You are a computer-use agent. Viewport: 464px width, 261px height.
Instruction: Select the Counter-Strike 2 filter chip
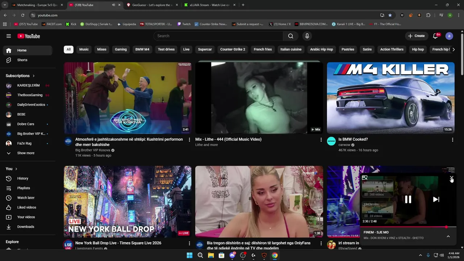233,49
